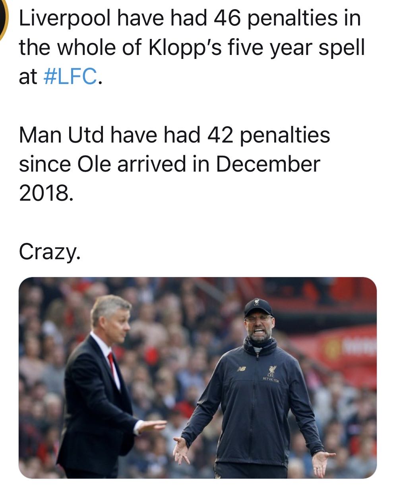Click the year "2018." in the tweet

point(46,193)
